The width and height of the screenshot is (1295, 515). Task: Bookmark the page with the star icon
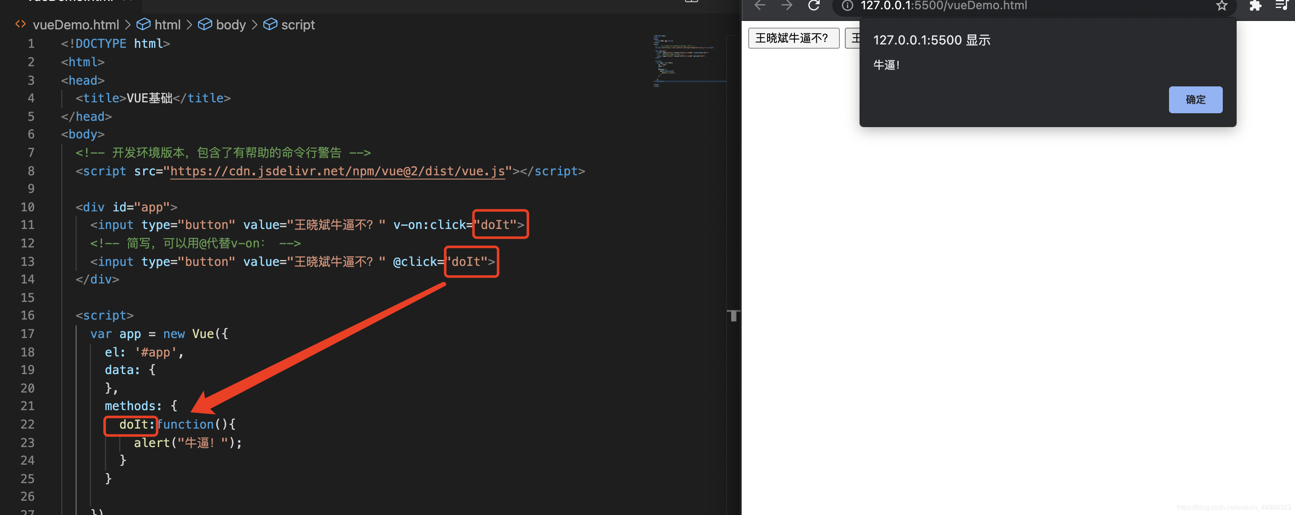point(1222,5)
